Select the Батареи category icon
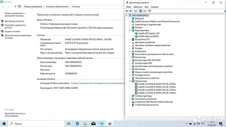This screenshot has height=127, width=226. (133, 27)
